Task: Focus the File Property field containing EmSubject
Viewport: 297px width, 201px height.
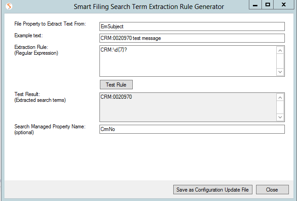Action: (192, 26)
